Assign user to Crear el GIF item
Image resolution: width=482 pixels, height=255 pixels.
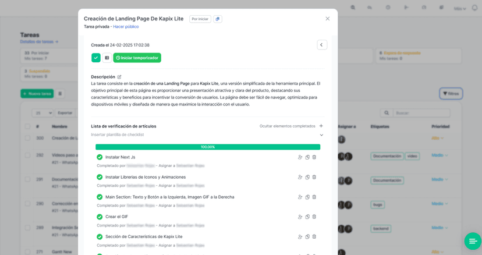pos(300,217)
